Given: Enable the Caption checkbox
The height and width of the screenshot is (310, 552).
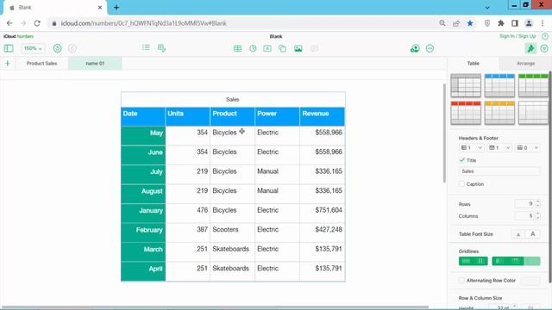Looking at the screenshot, I should pos(462,184).
